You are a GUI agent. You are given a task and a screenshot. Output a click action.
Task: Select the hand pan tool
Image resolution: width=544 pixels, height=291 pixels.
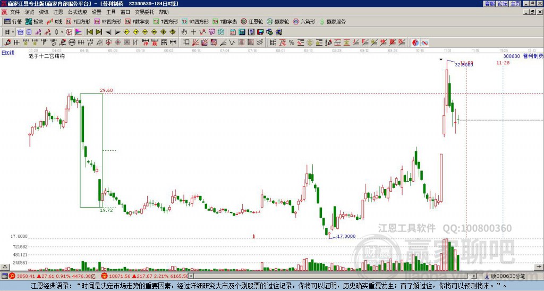pos(184,32)
